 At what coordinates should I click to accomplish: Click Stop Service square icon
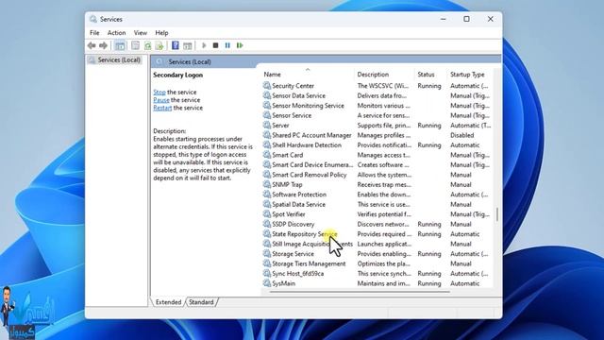point(216,45)
